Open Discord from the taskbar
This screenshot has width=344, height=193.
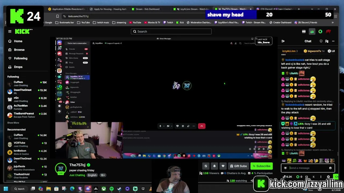[88, 189]
